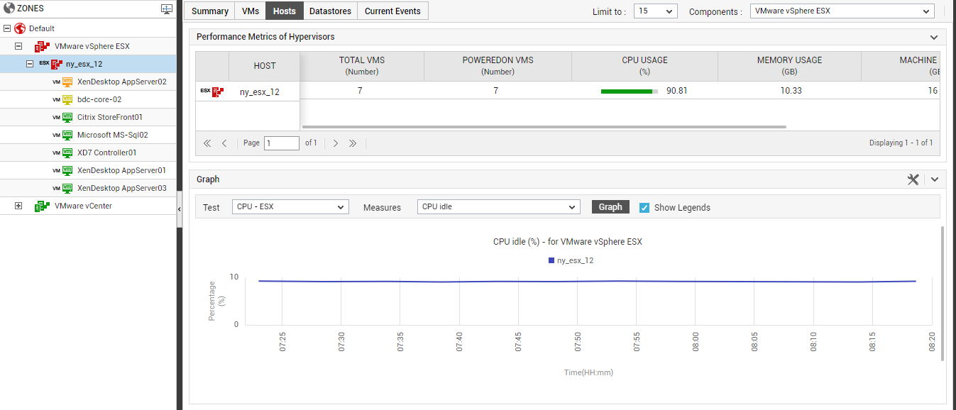This screenshot has height=410, width=956.
Task: Click the Graph panel vertical scrollbar
Action: [x=943, y=294]
